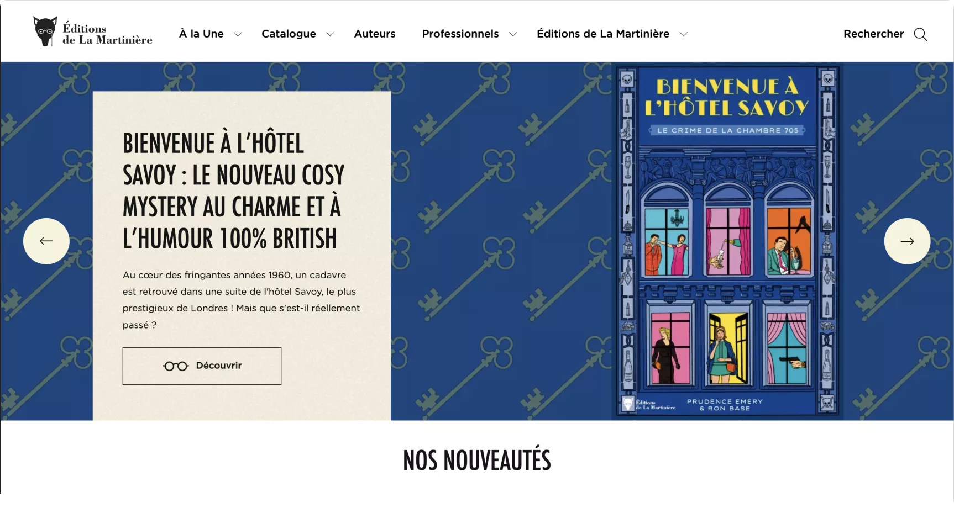Advance carousel with right arrow button
Screen dimensions: 954x508
[907, 241]
